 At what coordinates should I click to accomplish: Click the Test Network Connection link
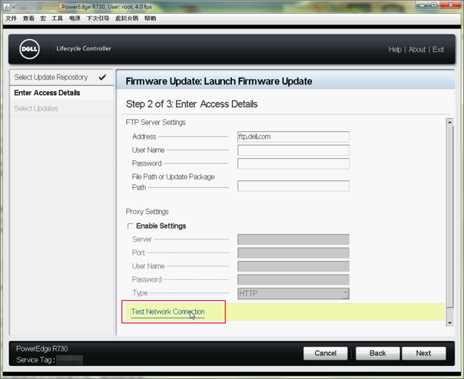(167, 312)
